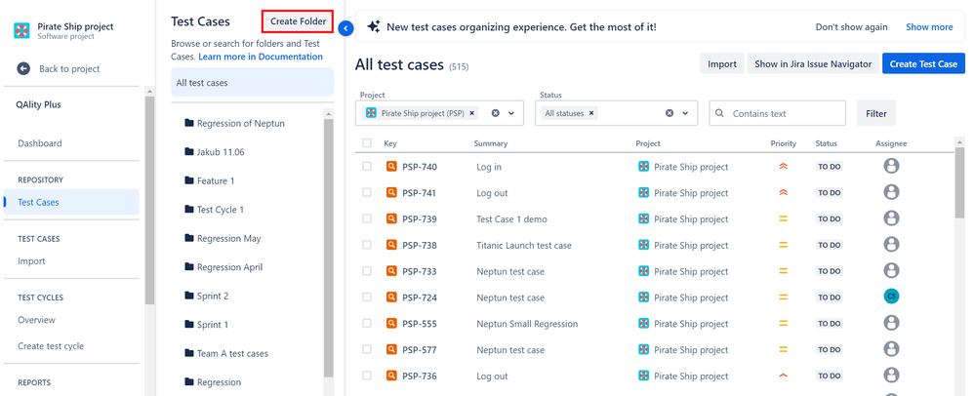Select All test cases in folder panel
This screenshot has height=396, width=974.
pos(252,83)
